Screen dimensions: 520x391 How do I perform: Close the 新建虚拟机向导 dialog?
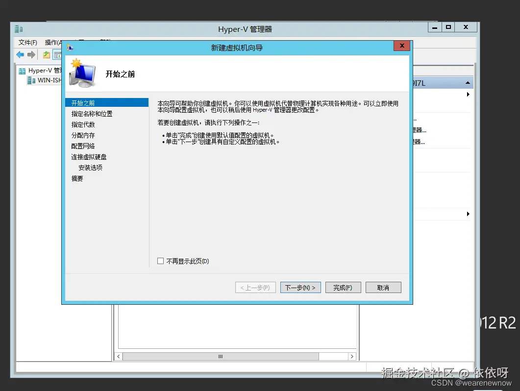coord(402,46)
